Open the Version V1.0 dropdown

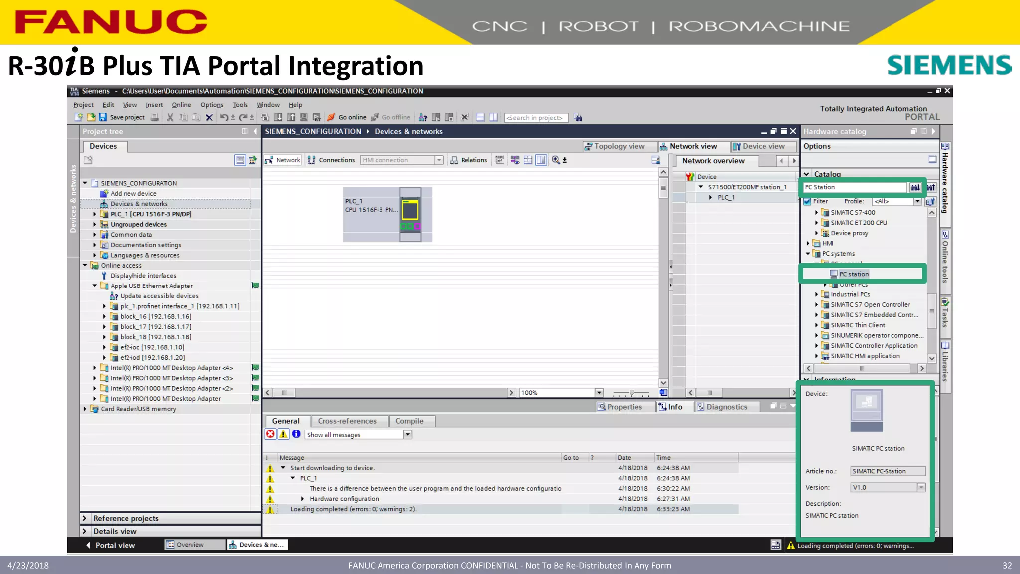pos(921,487)
